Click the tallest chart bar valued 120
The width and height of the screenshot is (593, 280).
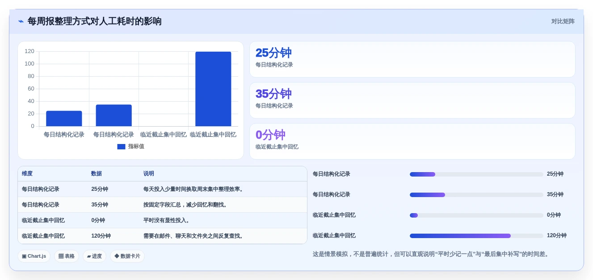coord(213,89)
